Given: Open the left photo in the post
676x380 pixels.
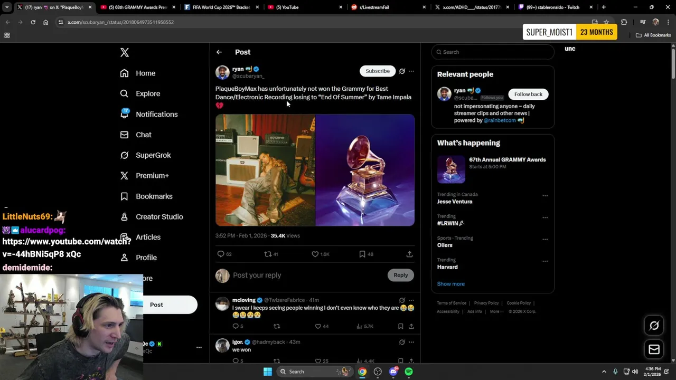Looking at the screenshot, I should [265, 170].
